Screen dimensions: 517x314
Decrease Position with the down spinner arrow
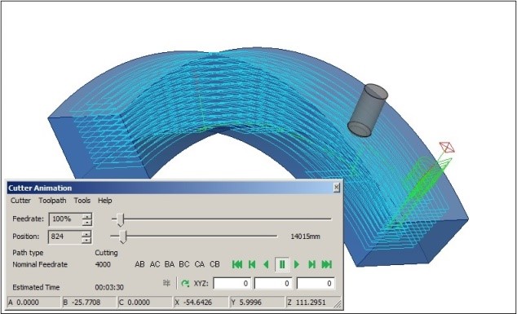86,240
